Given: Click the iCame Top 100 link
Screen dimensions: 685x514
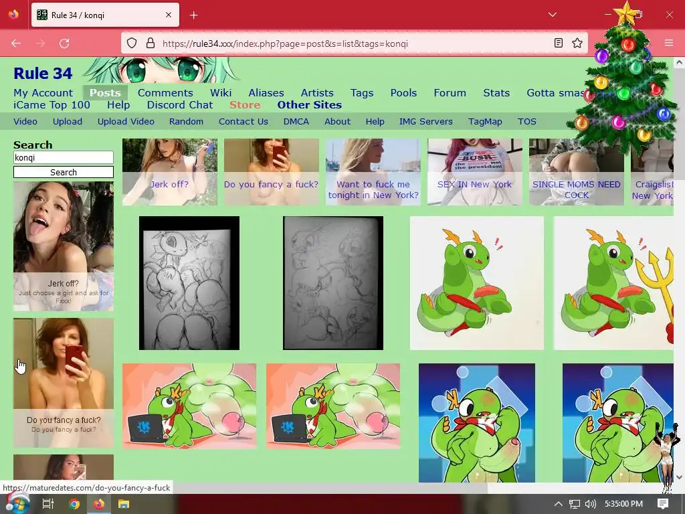Looking at the screenshot, I should click(52, 105).
